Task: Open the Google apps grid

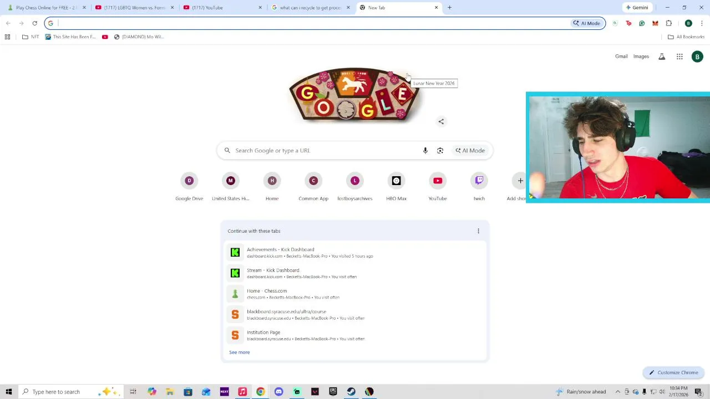Action: click(679, 57)
